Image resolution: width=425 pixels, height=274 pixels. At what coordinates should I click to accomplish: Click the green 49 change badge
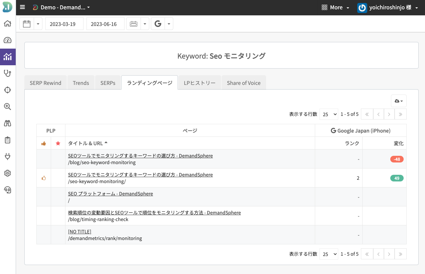(x=397, y=178)
